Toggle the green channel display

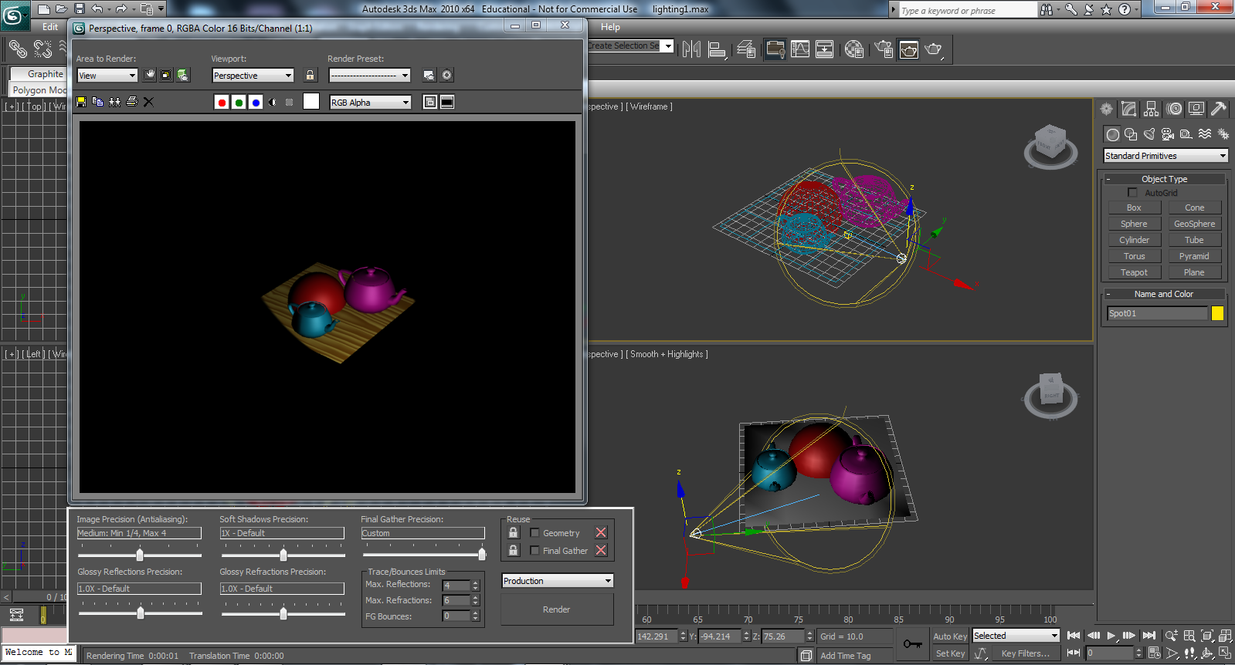click(239, 102)
